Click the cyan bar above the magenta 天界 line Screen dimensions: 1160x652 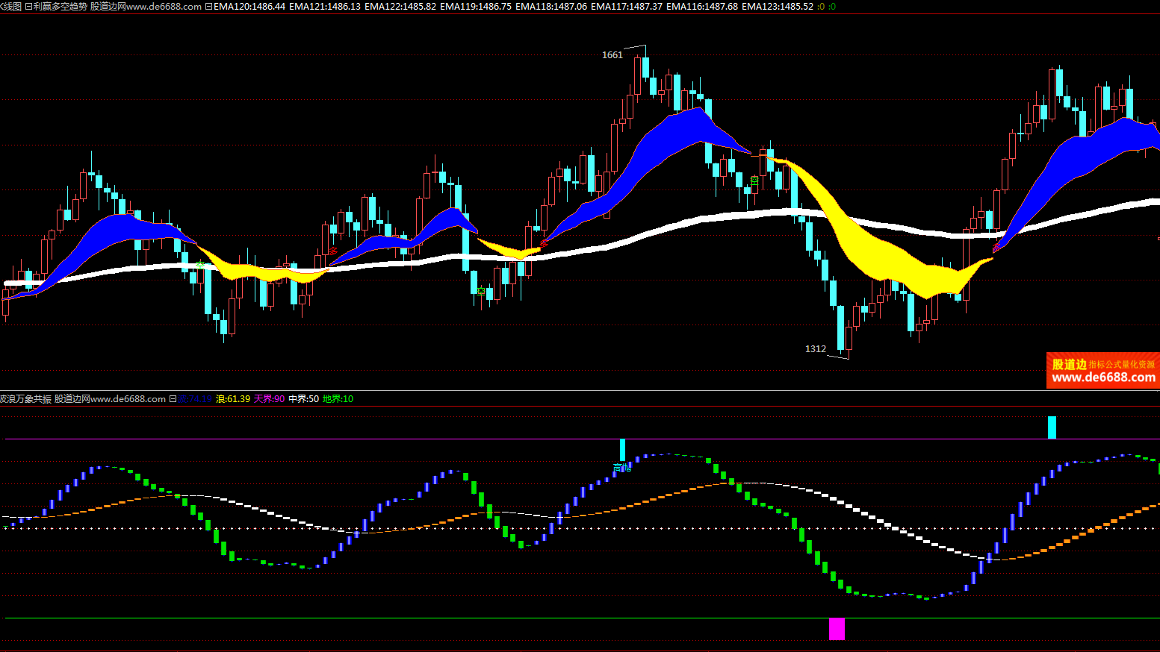tap(1052, 427)
